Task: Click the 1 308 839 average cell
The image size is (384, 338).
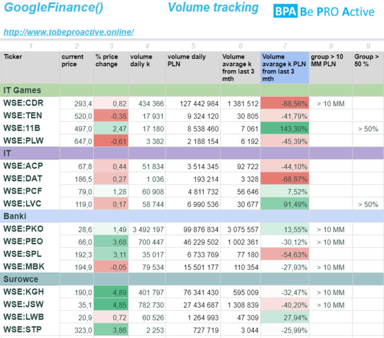Action: coord(240,305)
